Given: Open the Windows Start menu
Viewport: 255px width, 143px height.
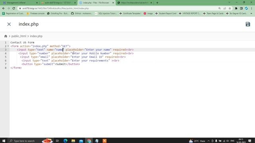Looking at the screenshot, I should [x=4, y=141].
